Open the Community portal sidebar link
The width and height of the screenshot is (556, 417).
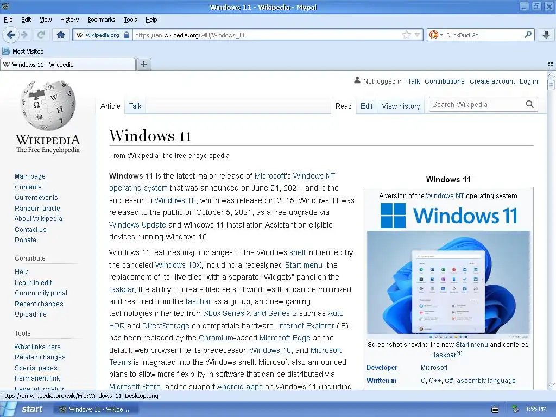(x=41, y=293)
